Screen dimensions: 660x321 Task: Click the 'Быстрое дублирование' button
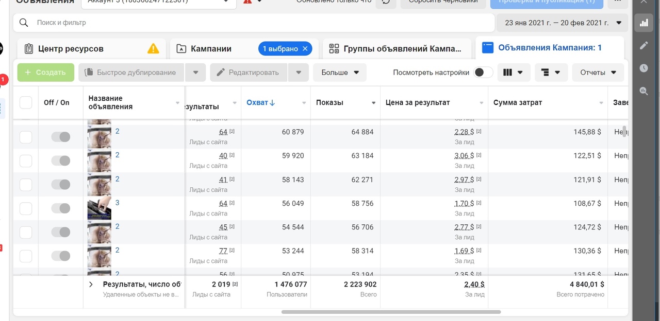pos(131,73)
